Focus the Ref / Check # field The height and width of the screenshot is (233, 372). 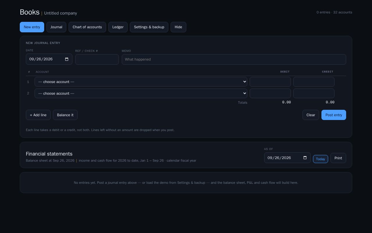coord(97,59)
